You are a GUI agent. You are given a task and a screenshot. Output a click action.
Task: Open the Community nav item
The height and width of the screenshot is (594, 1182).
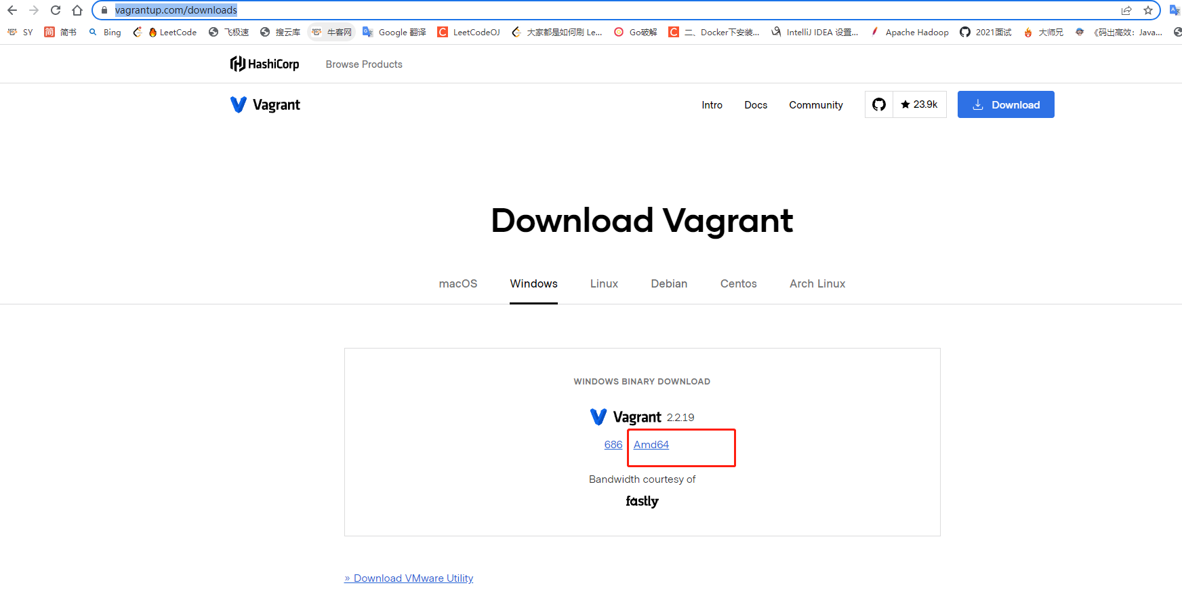click(816, 105)
